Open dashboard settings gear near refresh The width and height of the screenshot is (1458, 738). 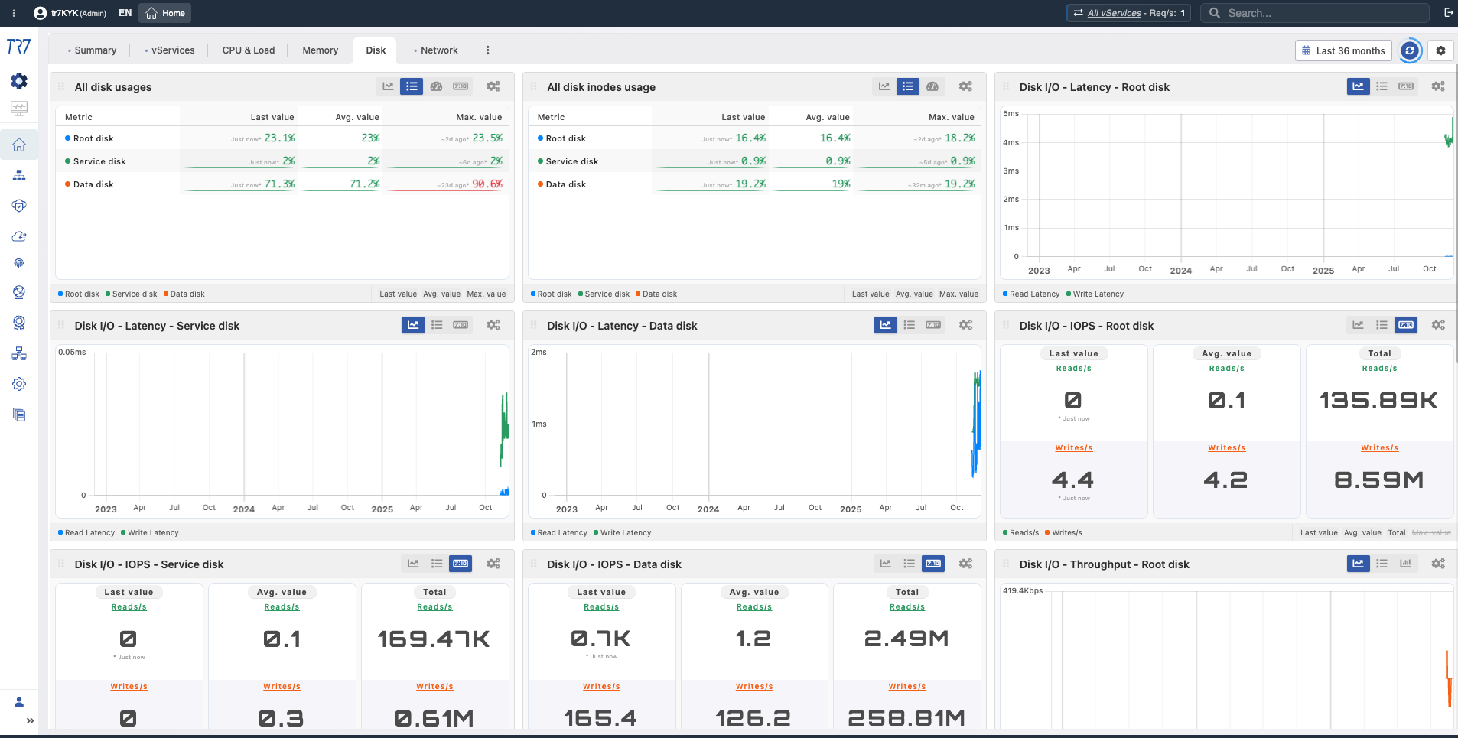pos(1440,50)
